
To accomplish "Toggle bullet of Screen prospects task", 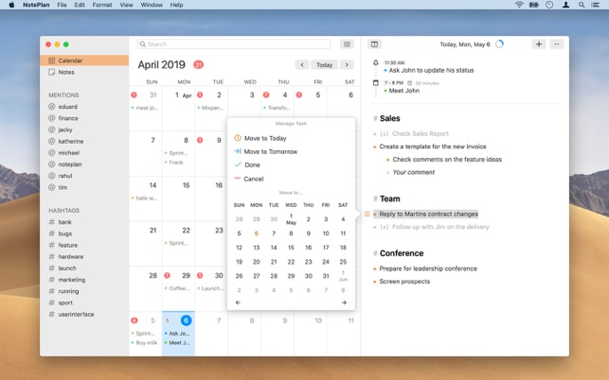I will [x=375, y=282].
